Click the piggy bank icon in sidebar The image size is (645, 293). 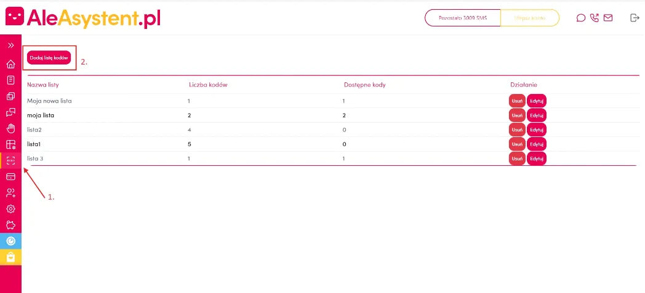(10, 225)
